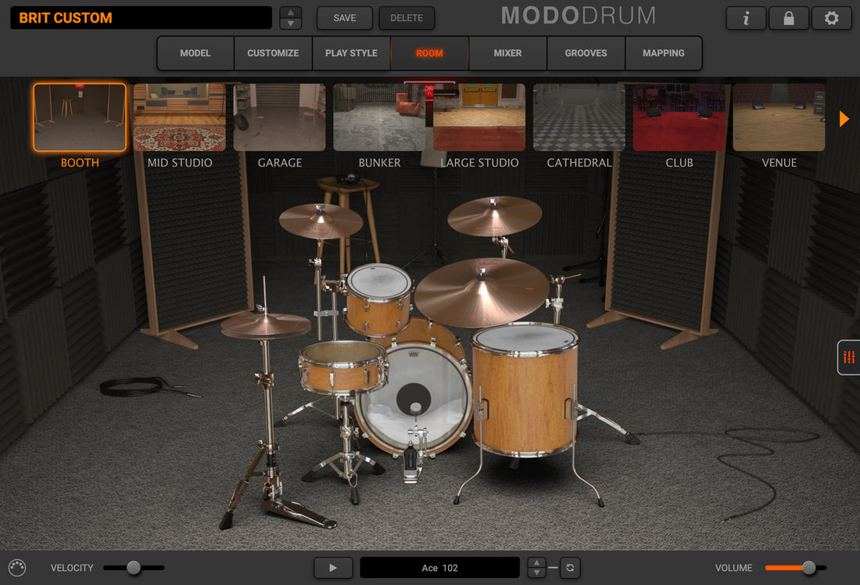
Task: Click the DELETE button
Action: (x=407, y=18)
